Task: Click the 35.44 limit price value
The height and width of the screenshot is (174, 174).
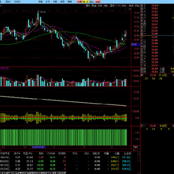Action: tap(155, 69)
